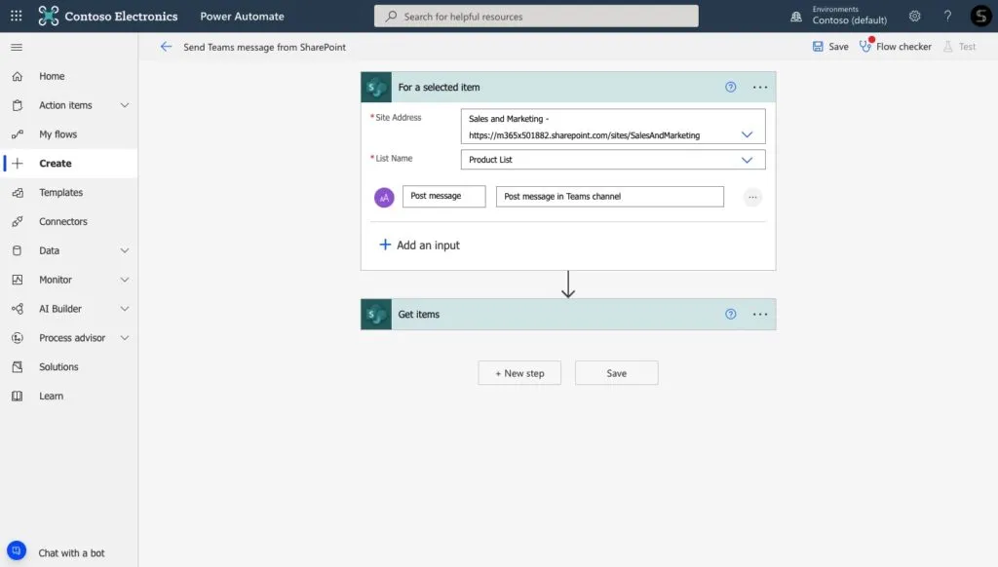Open help for 'For a selected item'

coord(731,87)
